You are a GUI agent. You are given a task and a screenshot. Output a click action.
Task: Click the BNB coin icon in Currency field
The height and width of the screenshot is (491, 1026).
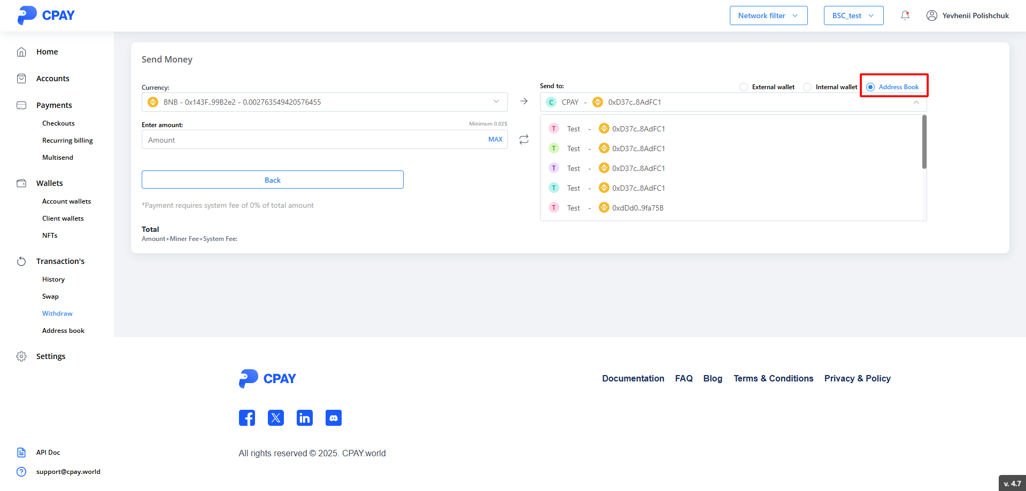click(153, 102)
